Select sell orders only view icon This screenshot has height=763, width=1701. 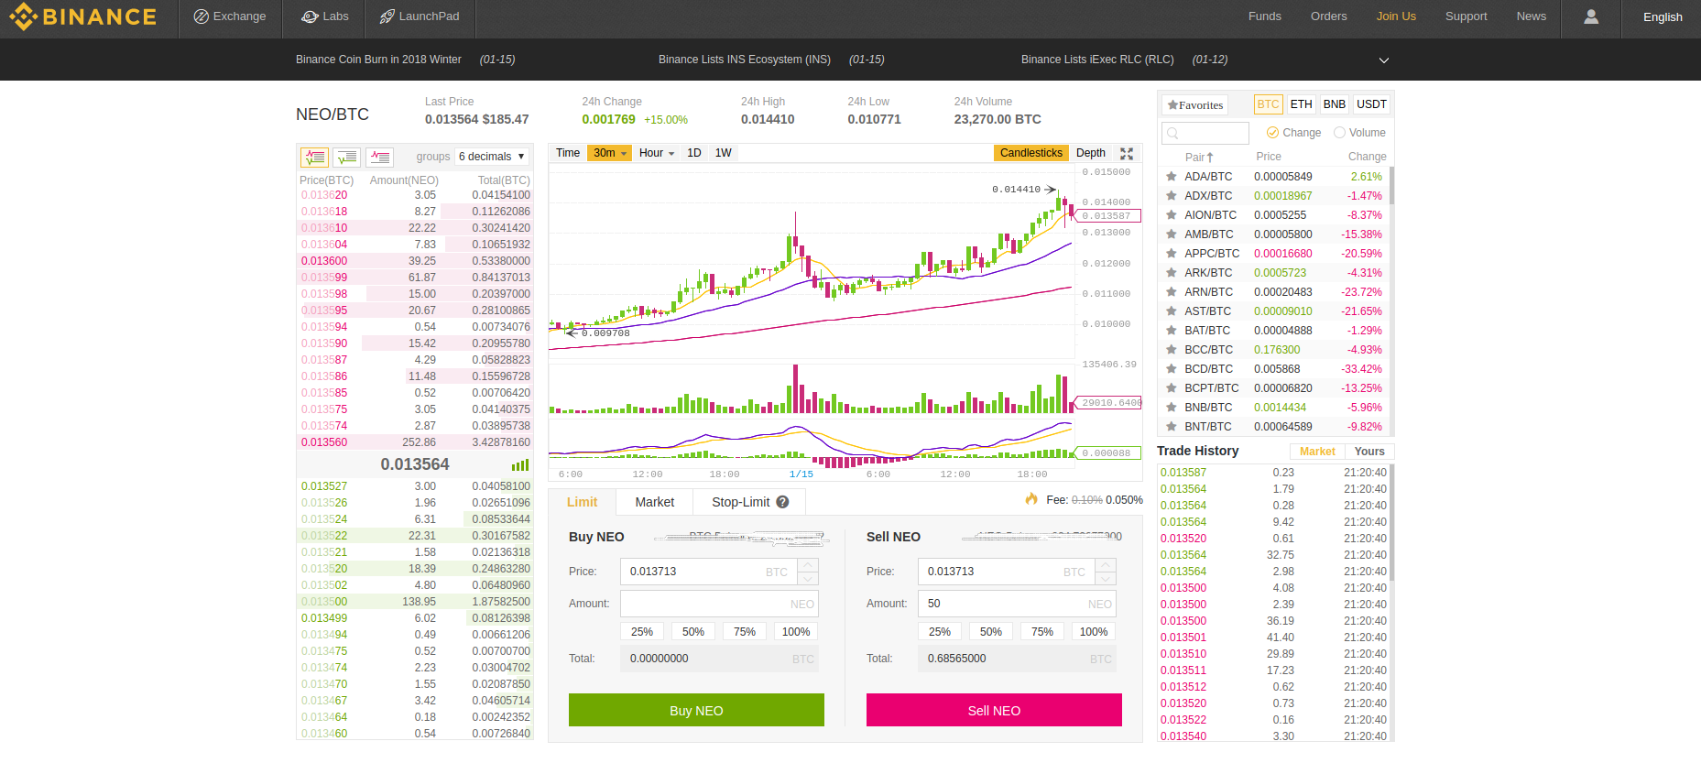[x=379, y=157]
